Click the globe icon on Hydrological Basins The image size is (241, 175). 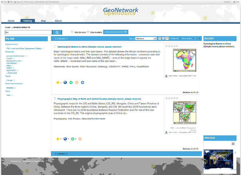(65, 82)
